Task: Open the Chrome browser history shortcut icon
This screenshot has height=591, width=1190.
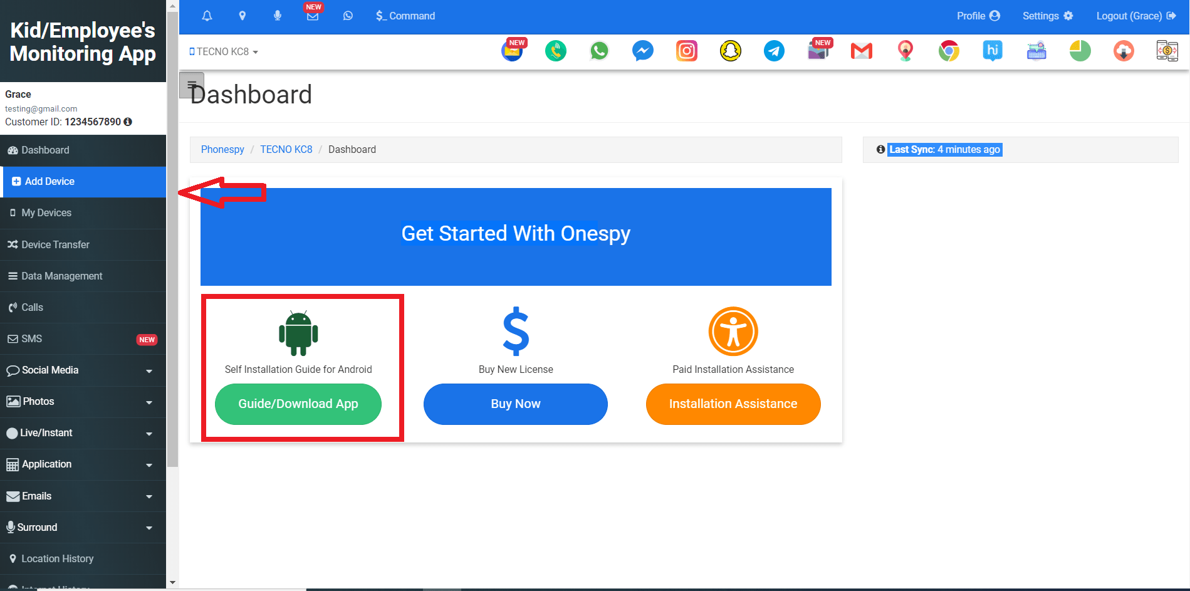Action: [x=949, y=51]
